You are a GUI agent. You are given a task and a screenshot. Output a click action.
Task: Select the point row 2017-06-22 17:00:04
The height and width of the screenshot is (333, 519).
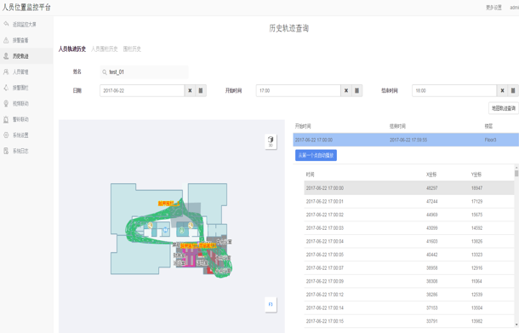(409, 241)
